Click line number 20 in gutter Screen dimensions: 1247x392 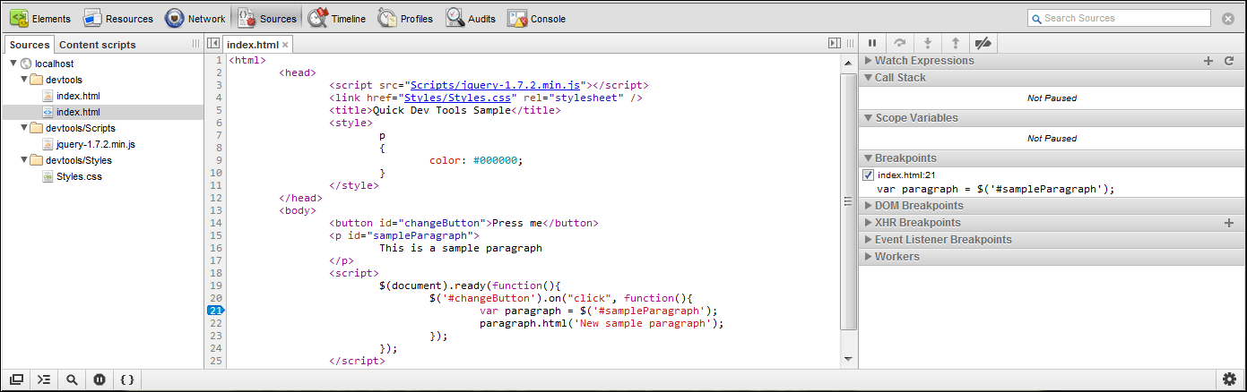[216, 298]
